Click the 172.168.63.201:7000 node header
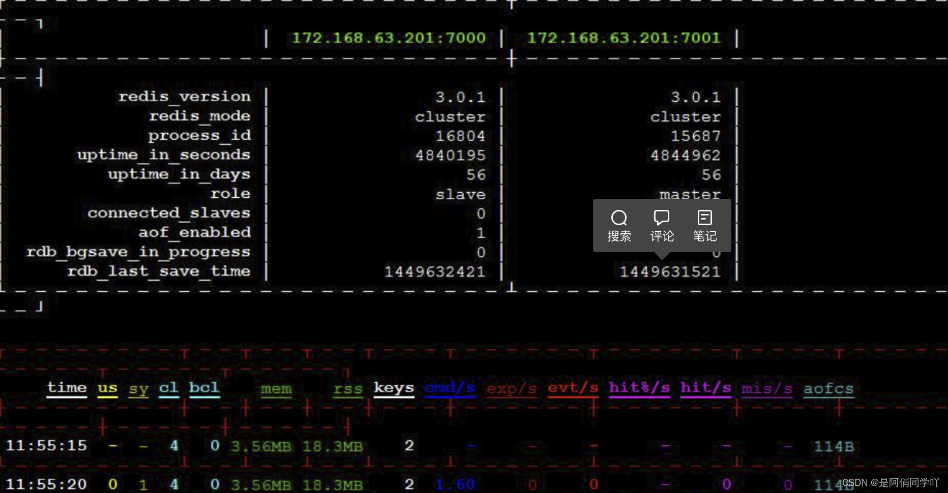 coord(389,38)
